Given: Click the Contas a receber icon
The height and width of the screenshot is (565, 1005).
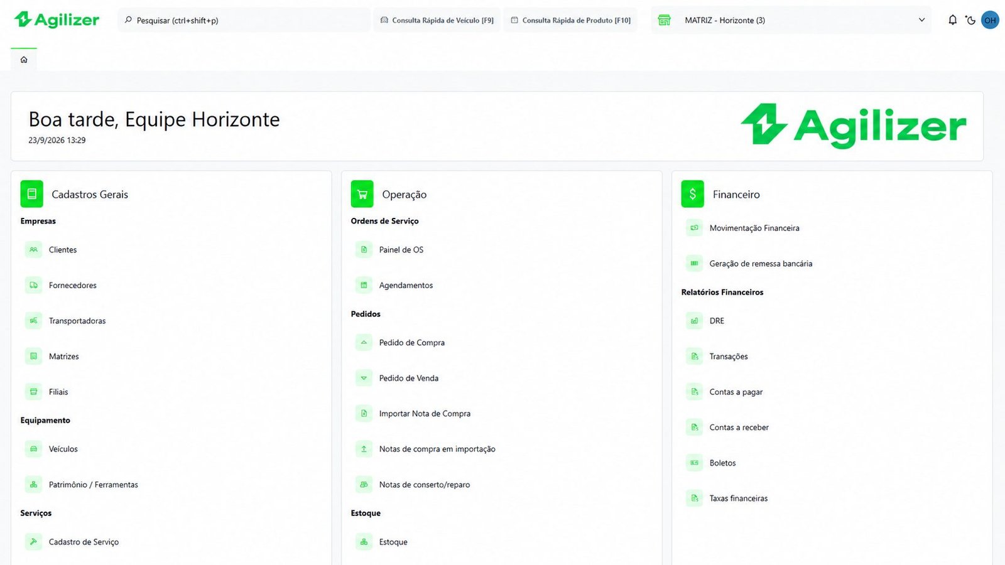Looking at the screenshot, I should coord(694,428).
